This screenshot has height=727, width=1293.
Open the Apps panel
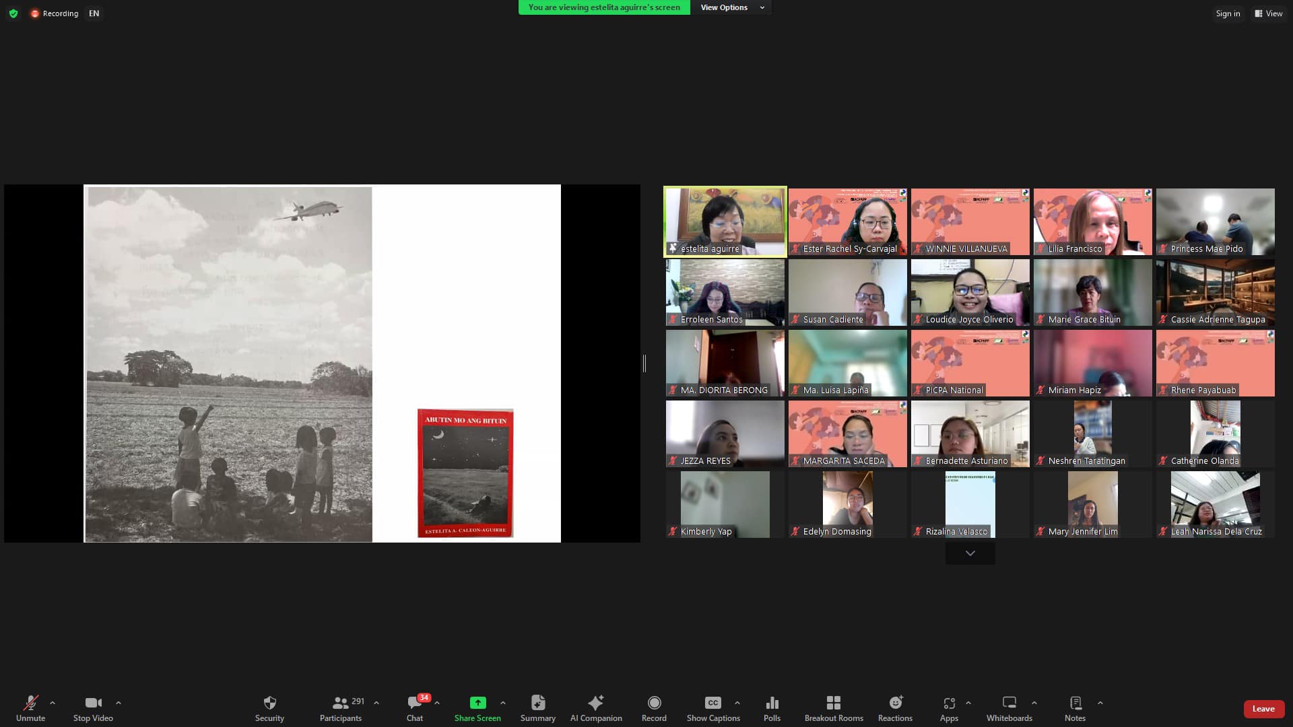click(949, 708)
